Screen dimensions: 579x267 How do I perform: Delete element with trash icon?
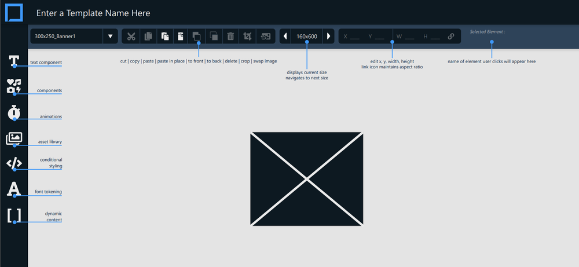[230, 36]
